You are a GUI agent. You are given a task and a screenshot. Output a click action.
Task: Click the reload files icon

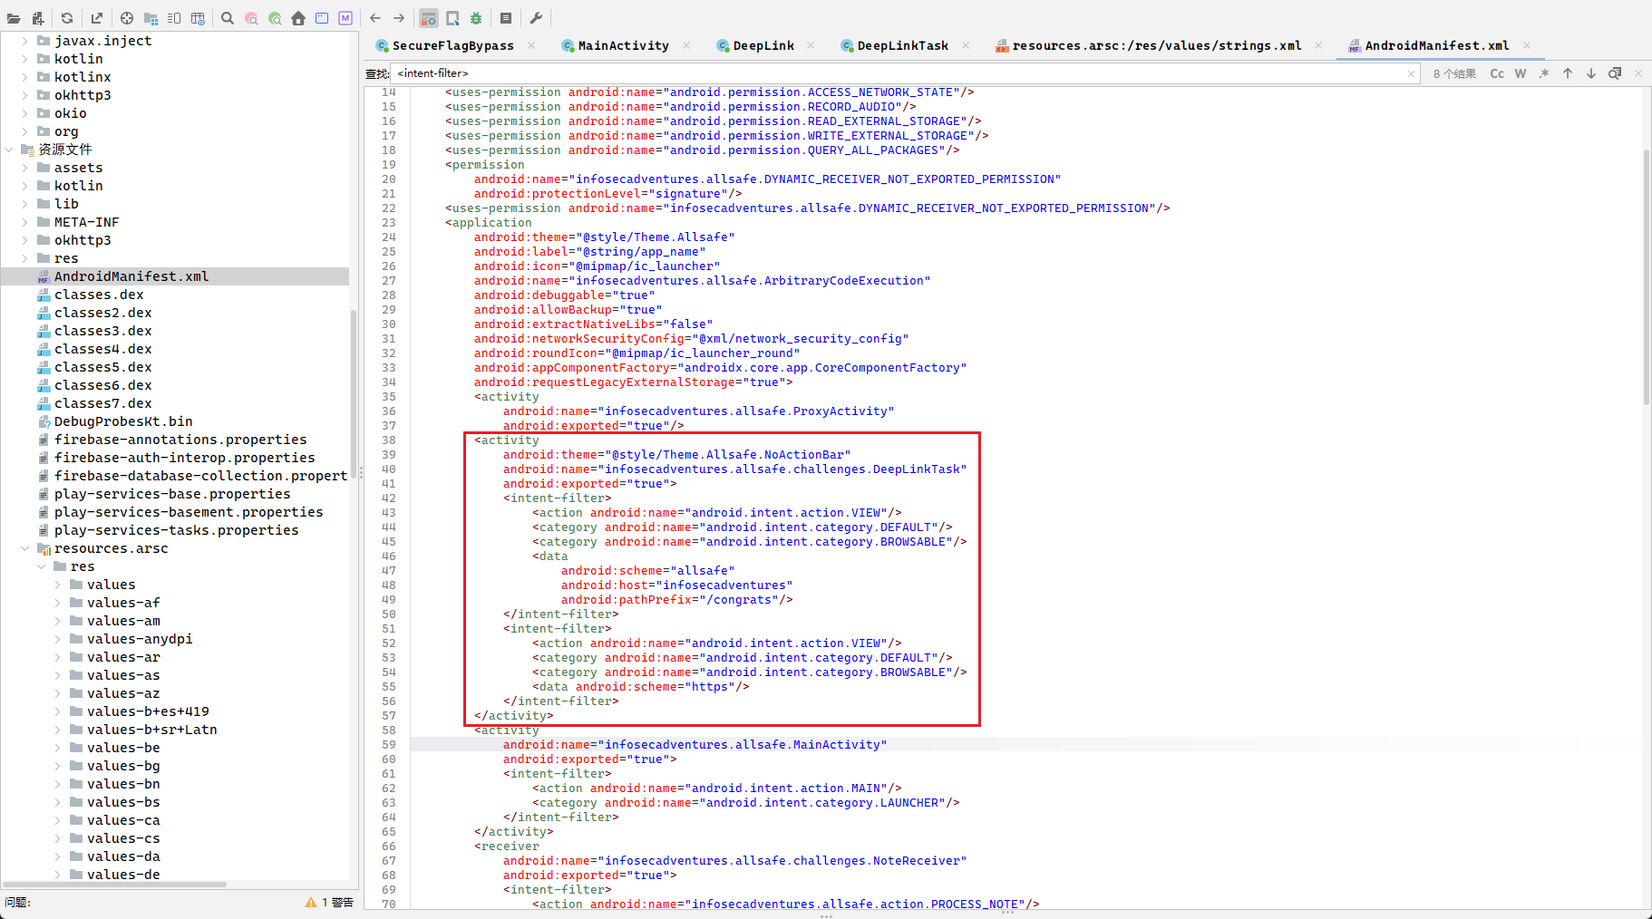[x=67, y=18]
